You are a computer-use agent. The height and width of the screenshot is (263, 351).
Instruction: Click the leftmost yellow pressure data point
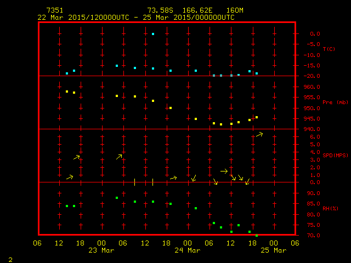(x=67, y=92)
